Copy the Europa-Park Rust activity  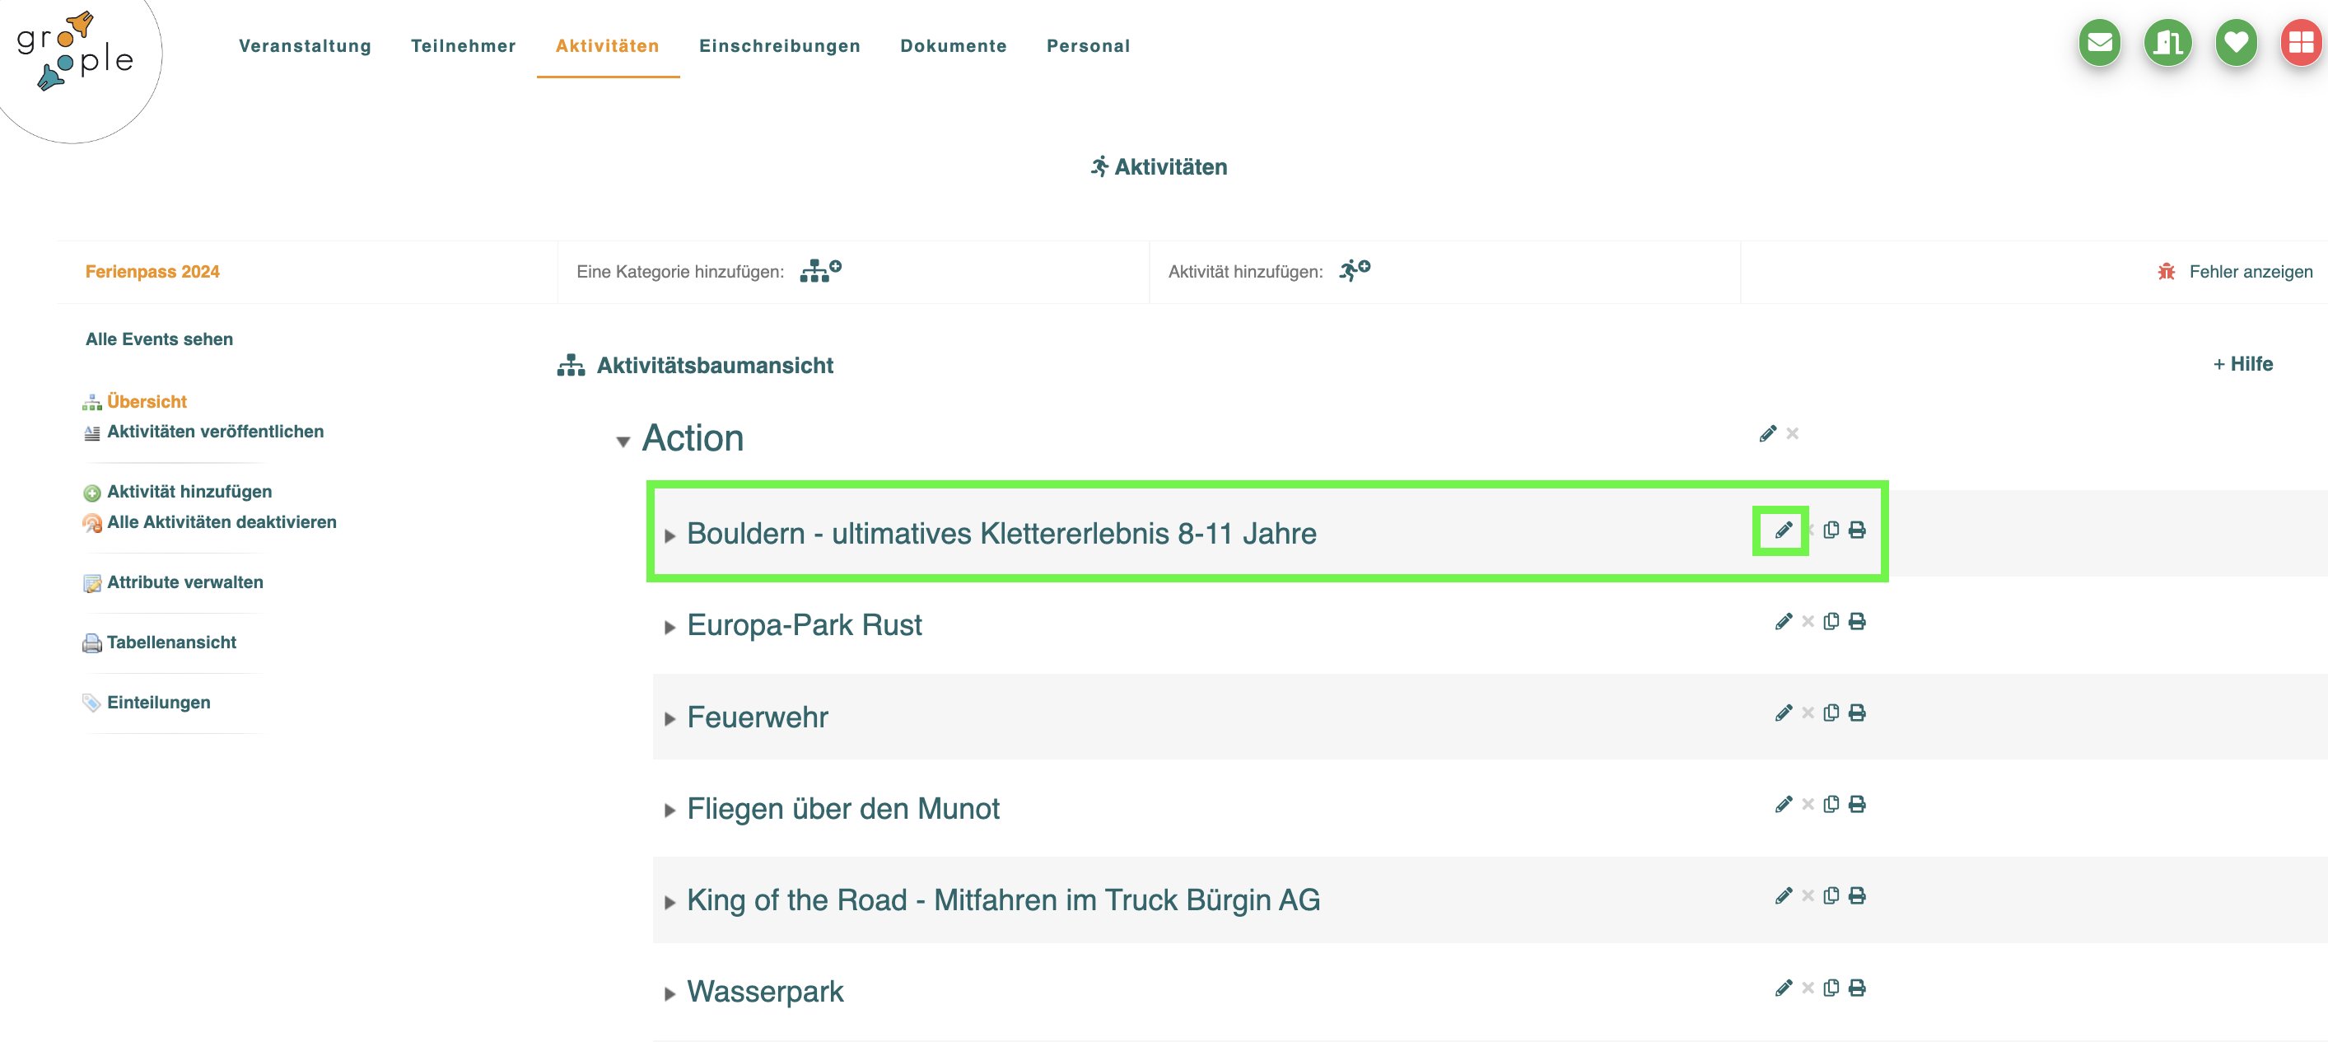[1831, 622]
